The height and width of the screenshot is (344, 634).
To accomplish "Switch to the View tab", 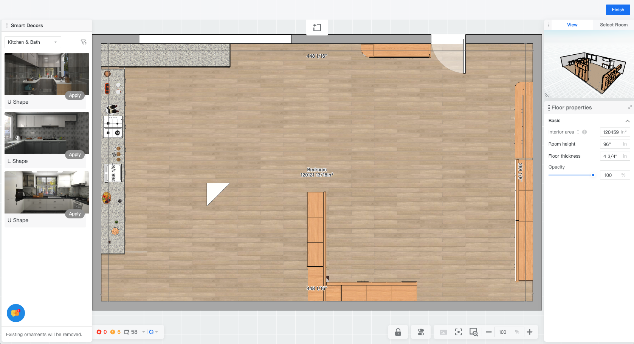I will coord(572,25).
